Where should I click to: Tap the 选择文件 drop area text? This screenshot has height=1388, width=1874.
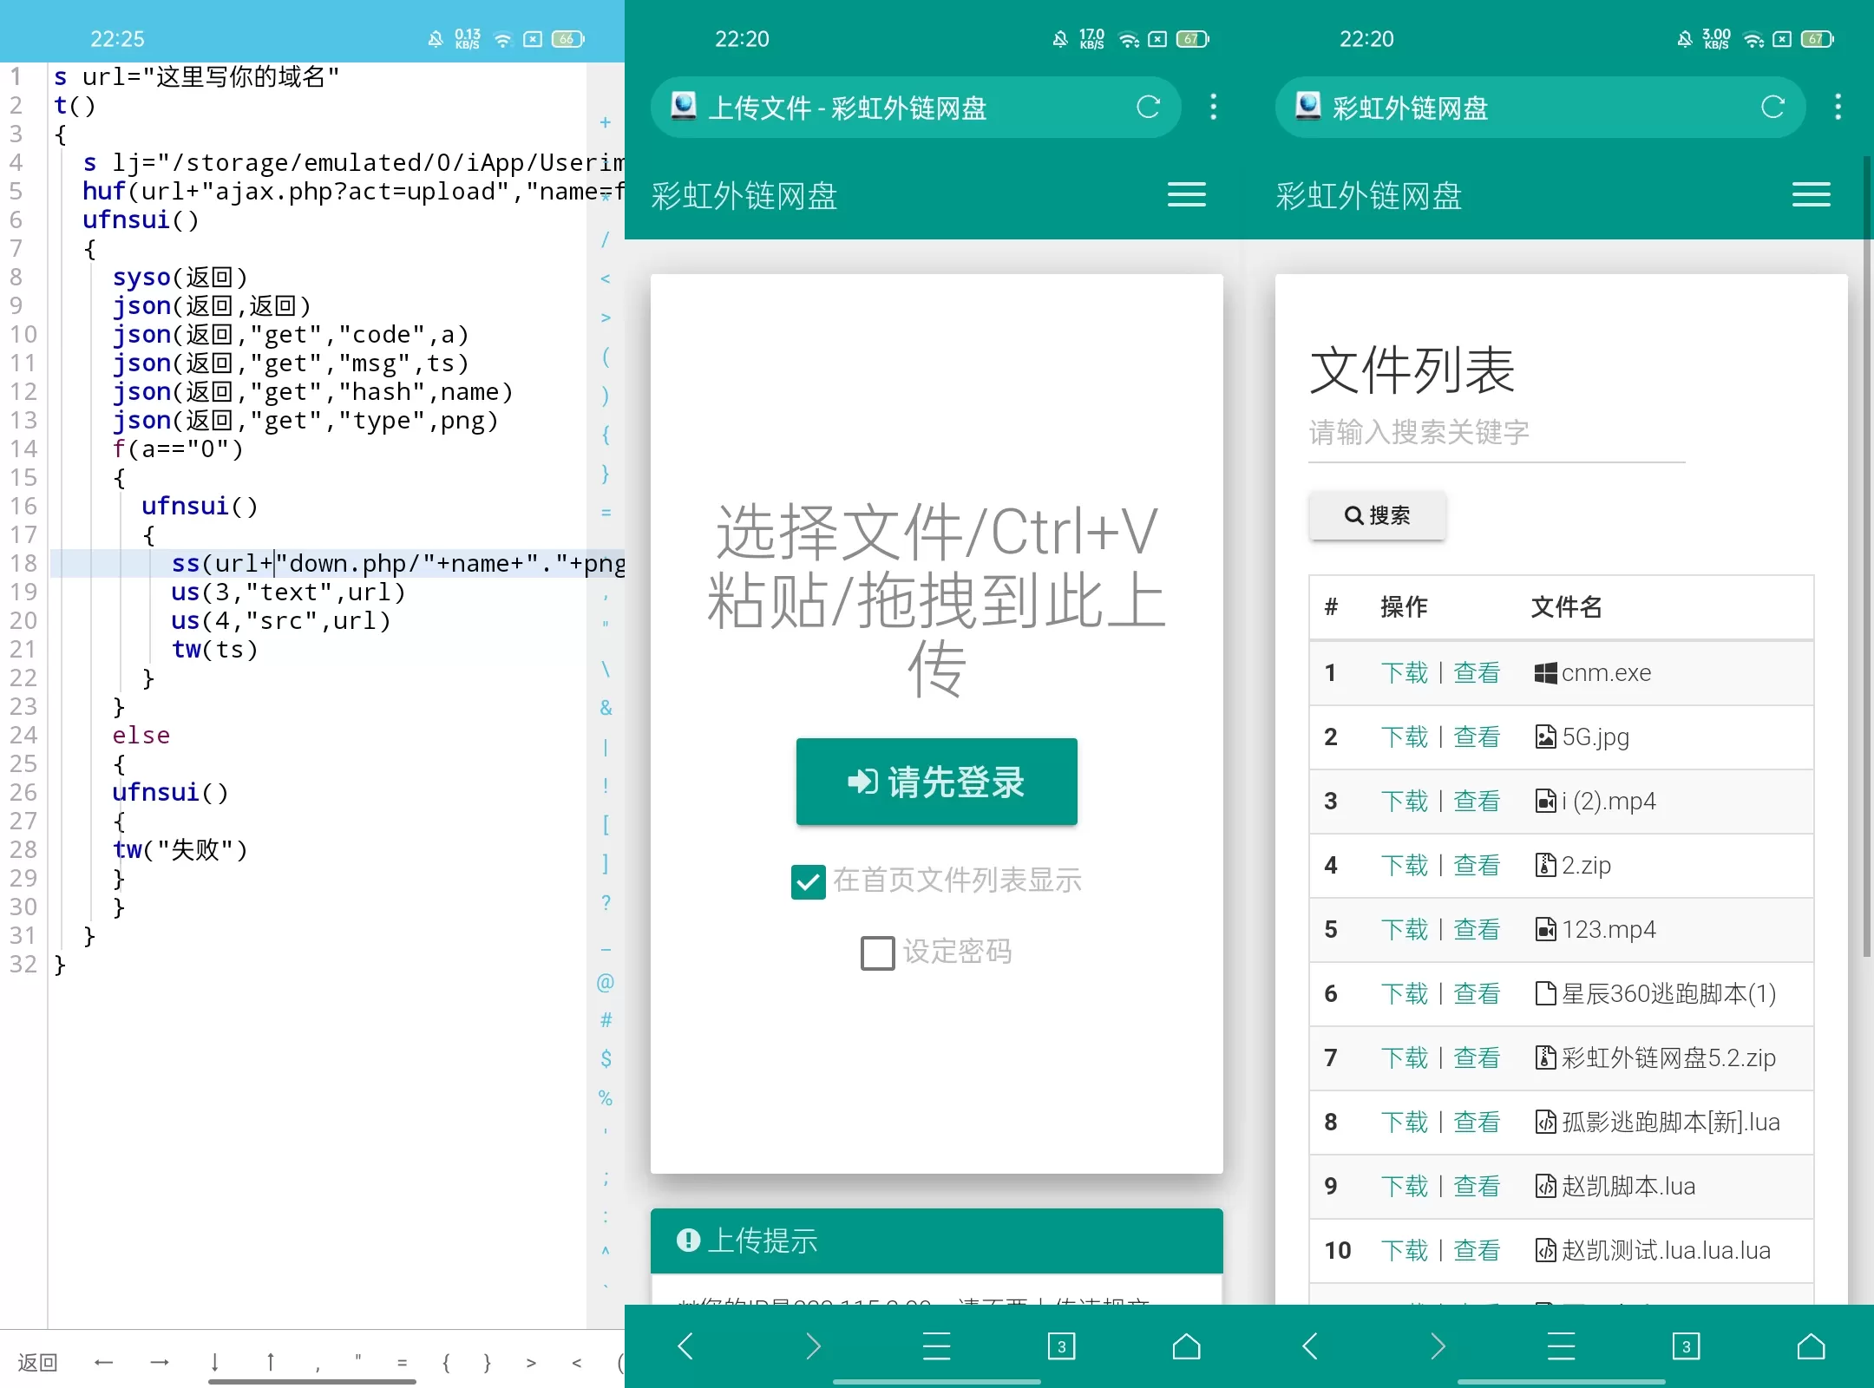(x=936, y=600)
